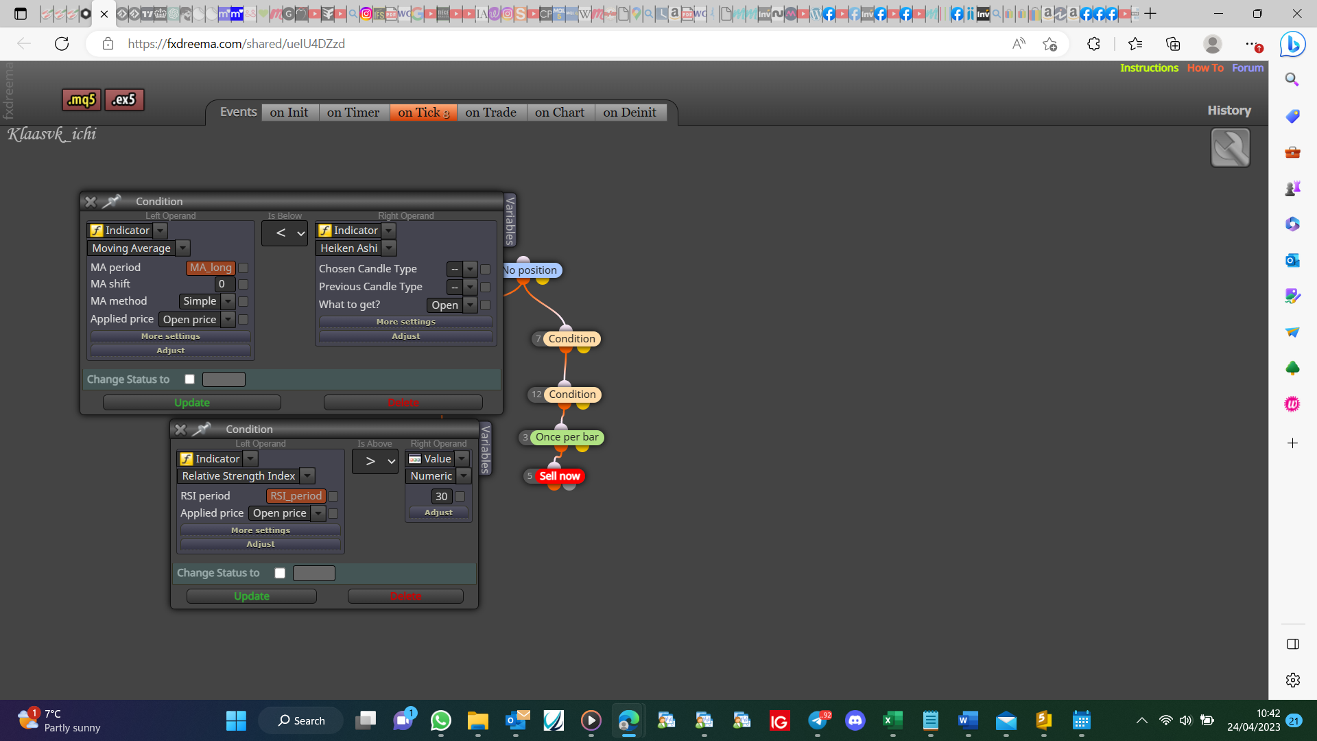Close the top Condition panel

[91, 202]
